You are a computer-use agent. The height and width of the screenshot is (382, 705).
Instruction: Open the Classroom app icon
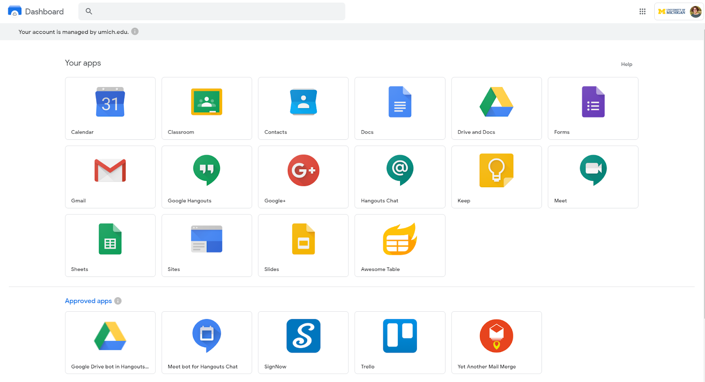point(207,102)
